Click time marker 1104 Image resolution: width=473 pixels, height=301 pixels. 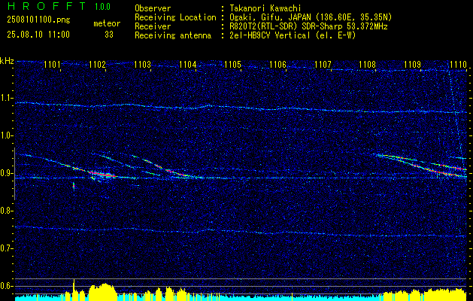[x=188, y=64]
